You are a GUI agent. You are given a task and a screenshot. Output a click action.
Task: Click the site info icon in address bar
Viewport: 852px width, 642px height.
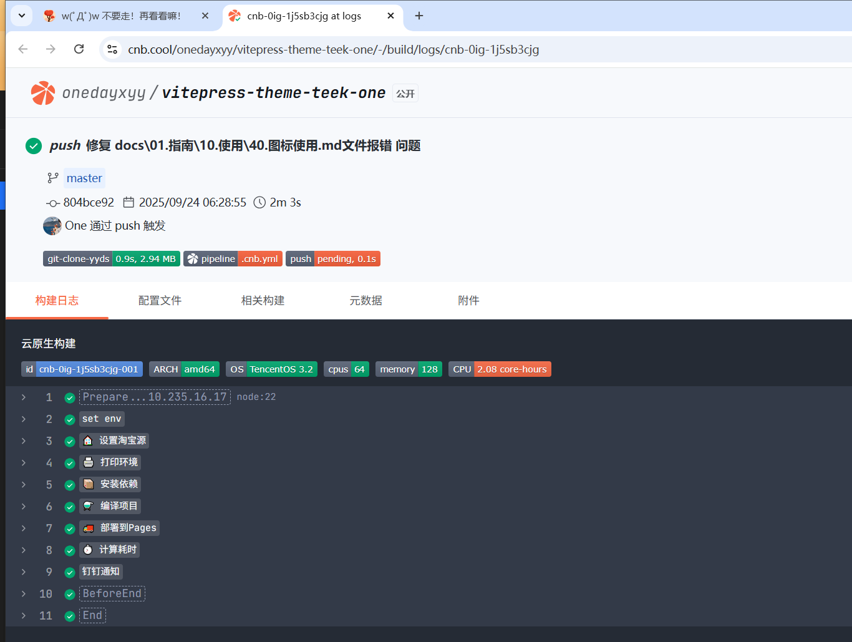112,49
